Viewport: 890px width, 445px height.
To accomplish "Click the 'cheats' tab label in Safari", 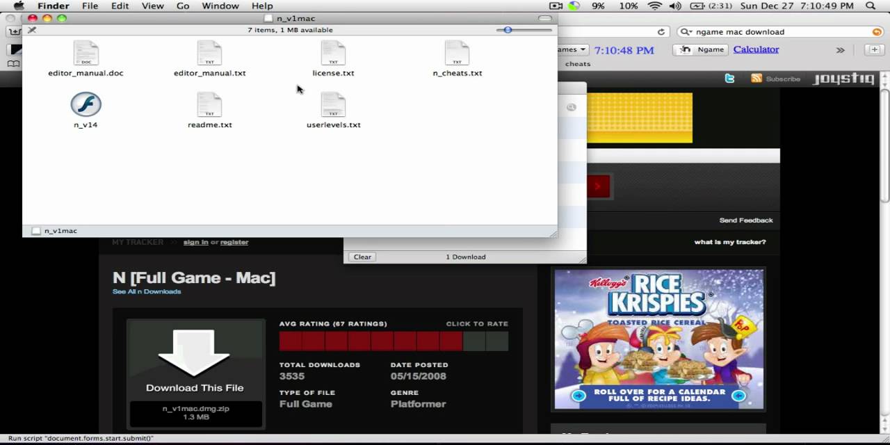I will (x=578, y=64).
